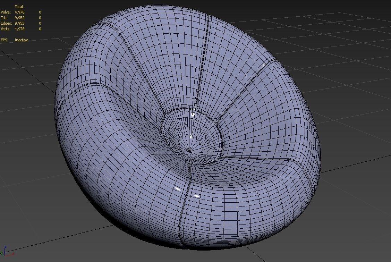391x262 pixels.
Task: Click the 9,952 value beside Tris
Action: 19,18
